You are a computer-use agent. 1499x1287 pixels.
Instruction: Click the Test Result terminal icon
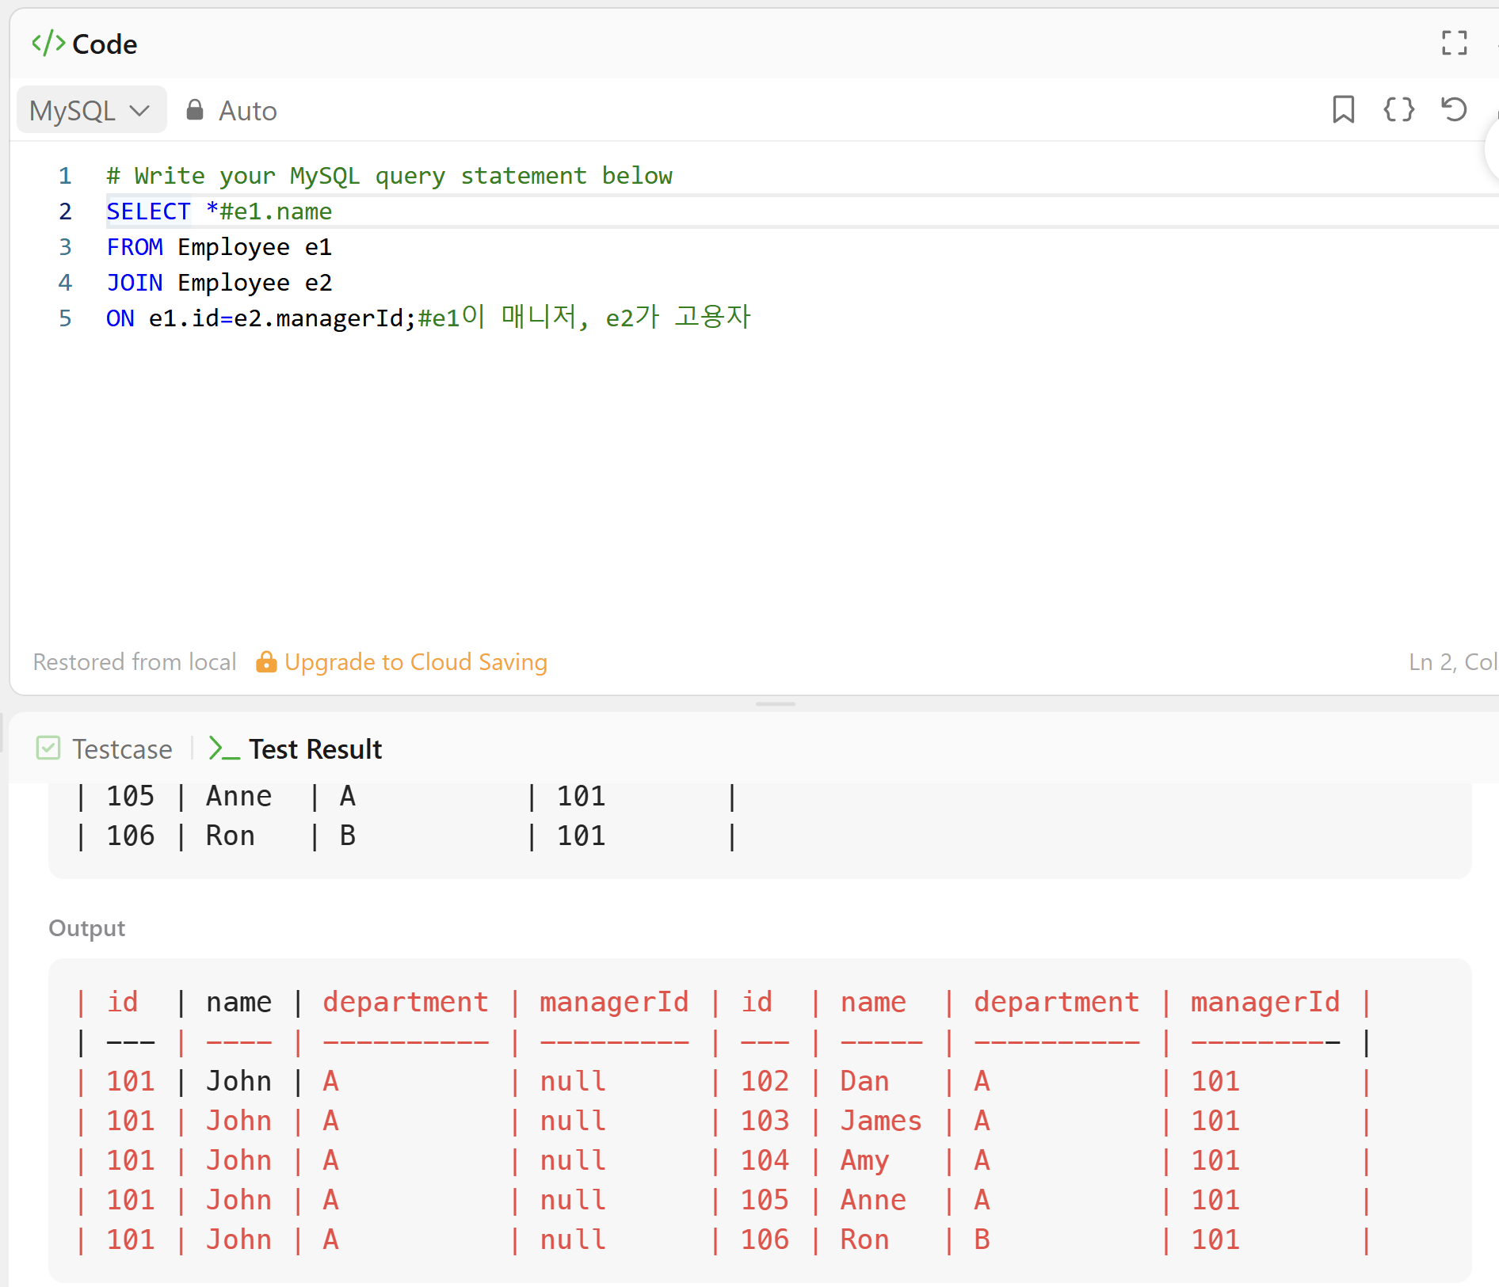click(223, 748)
